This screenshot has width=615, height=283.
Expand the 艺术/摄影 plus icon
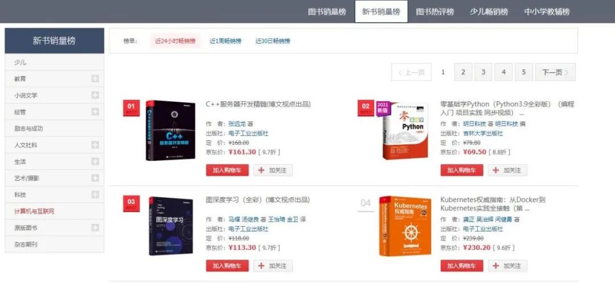[x=95, y=178]
